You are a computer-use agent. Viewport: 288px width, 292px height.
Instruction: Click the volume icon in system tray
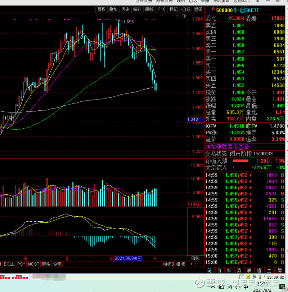click(x=237, y=288)
